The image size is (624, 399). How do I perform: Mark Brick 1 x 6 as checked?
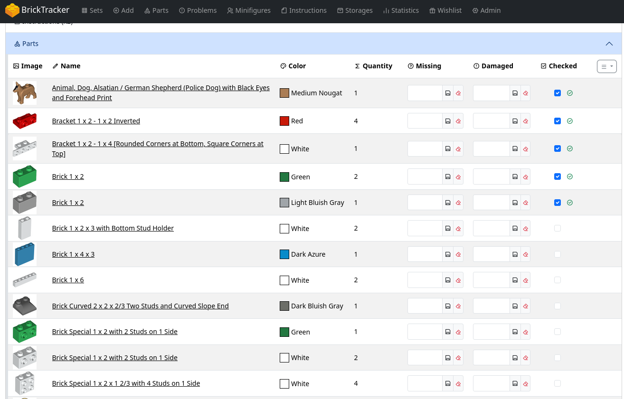pos(558,280)
